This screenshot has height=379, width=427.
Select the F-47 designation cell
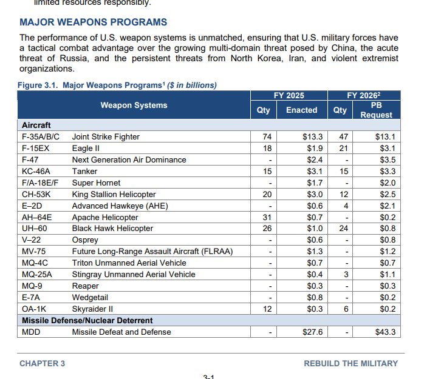30,159
